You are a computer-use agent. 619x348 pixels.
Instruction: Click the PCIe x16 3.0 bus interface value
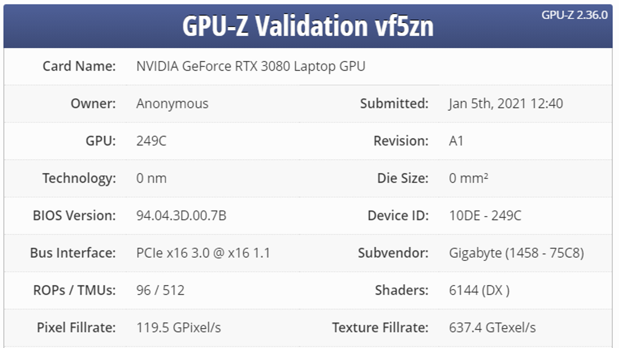click(x=203, y=253)
